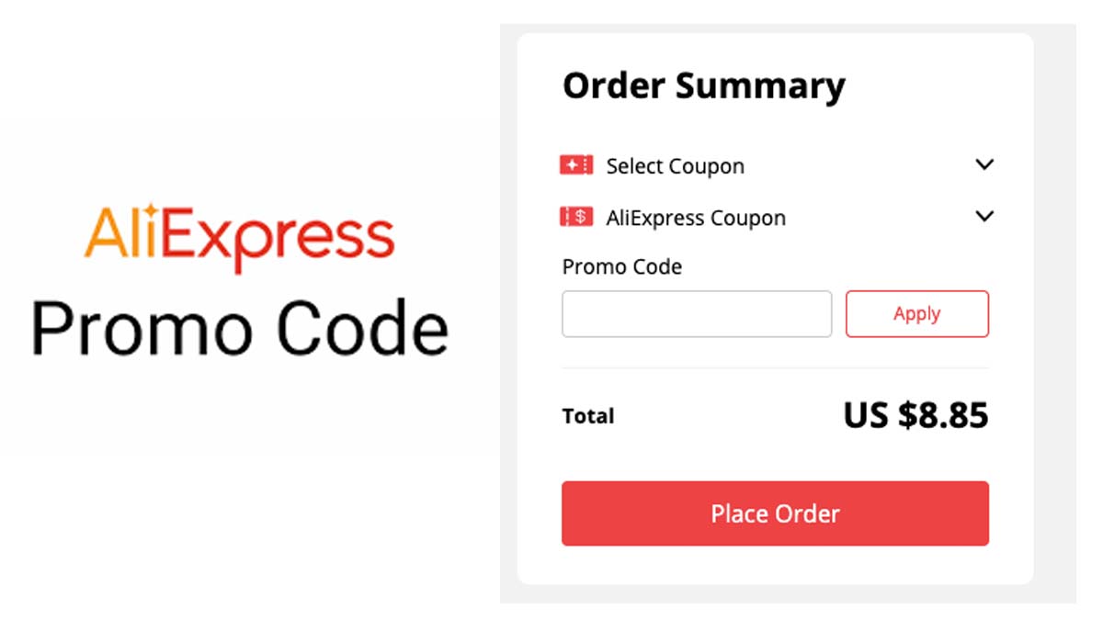Click the large black Promo Code title text
The height and width of the screenshot is (620, 1103).
240,329
